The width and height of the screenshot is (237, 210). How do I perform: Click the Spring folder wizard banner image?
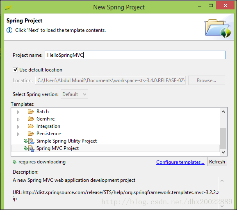(x=218, y=28)
